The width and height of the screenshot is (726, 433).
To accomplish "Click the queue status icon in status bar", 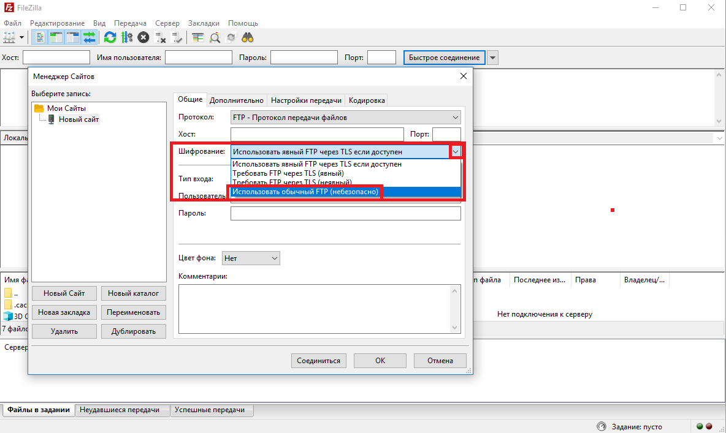I will [x=602, y=426].
